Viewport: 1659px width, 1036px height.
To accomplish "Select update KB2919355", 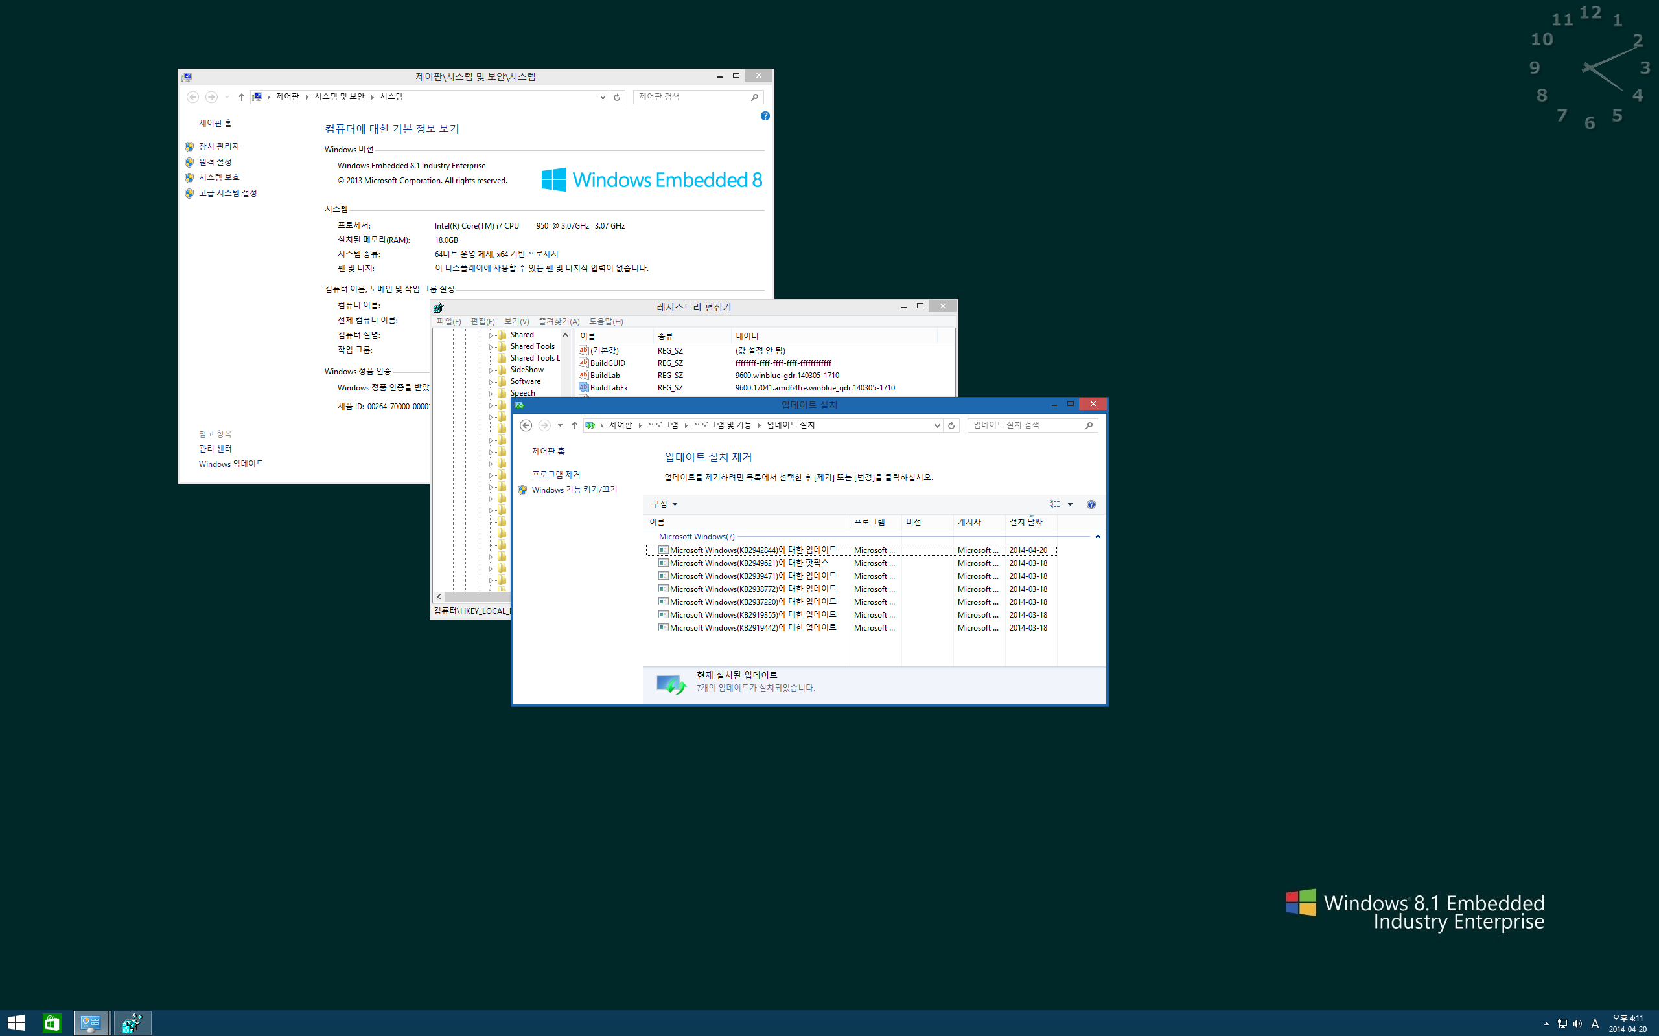I will (x=852, y=615).
